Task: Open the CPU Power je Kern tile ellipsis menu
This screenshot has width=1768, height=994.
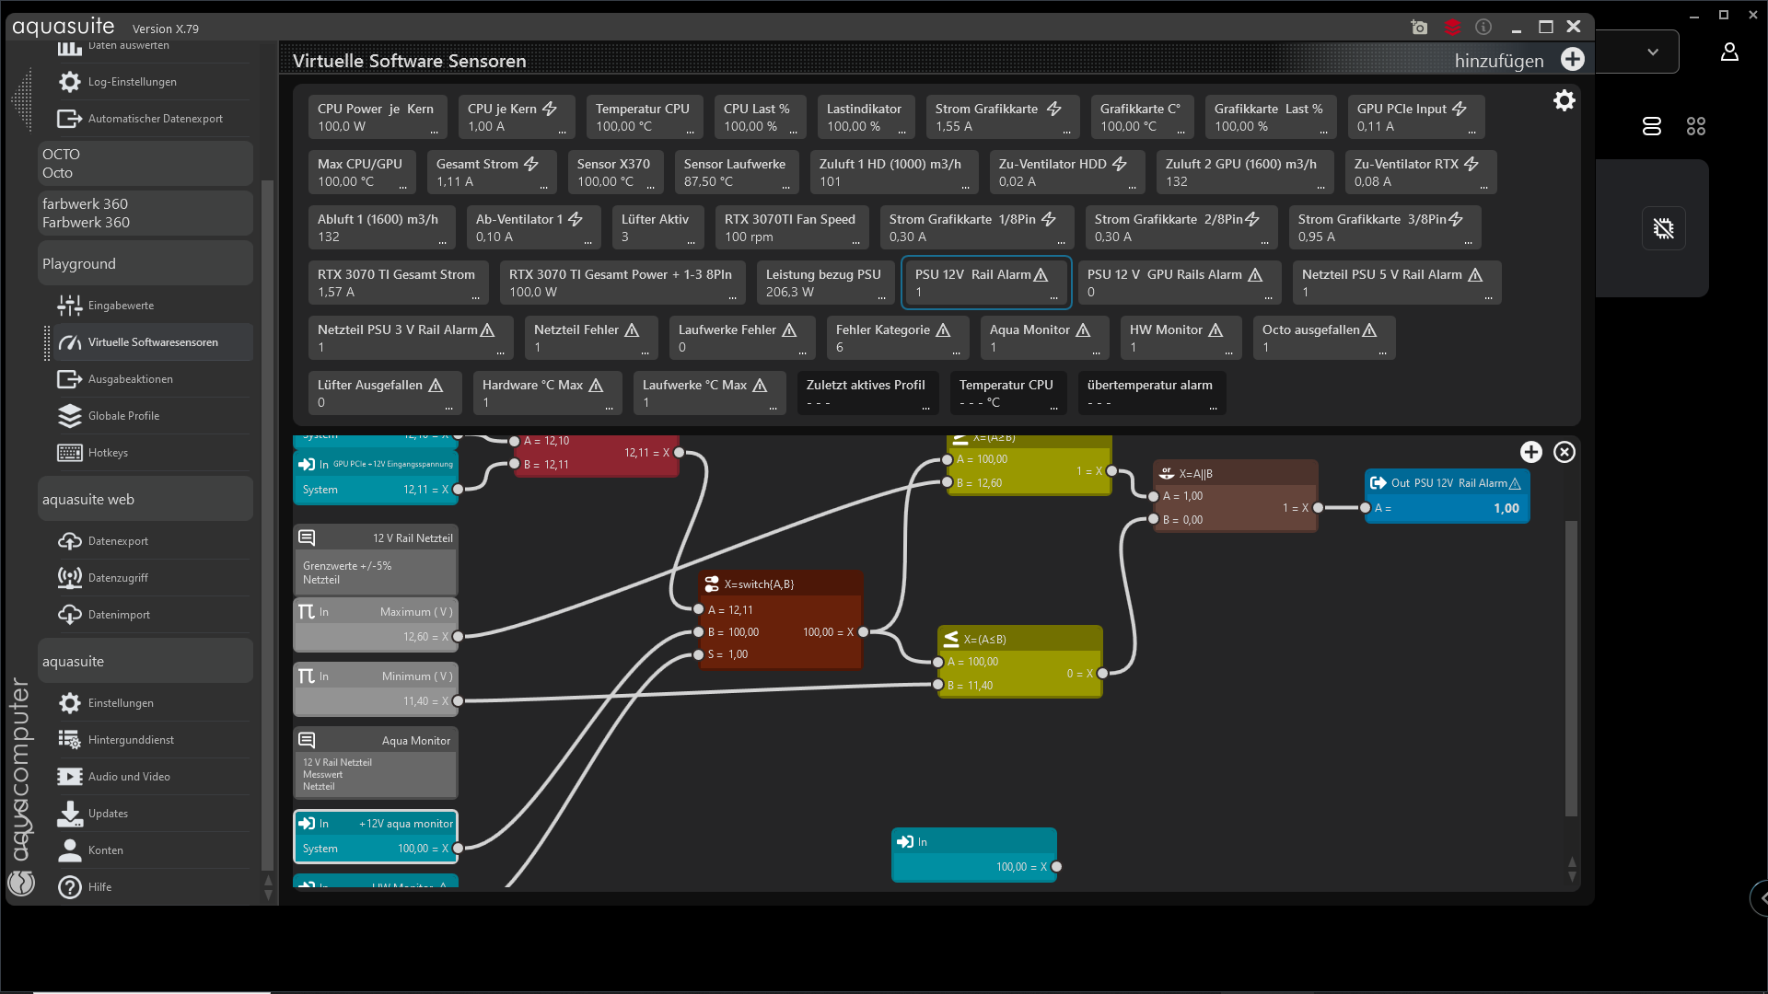Action: point(435,132)
